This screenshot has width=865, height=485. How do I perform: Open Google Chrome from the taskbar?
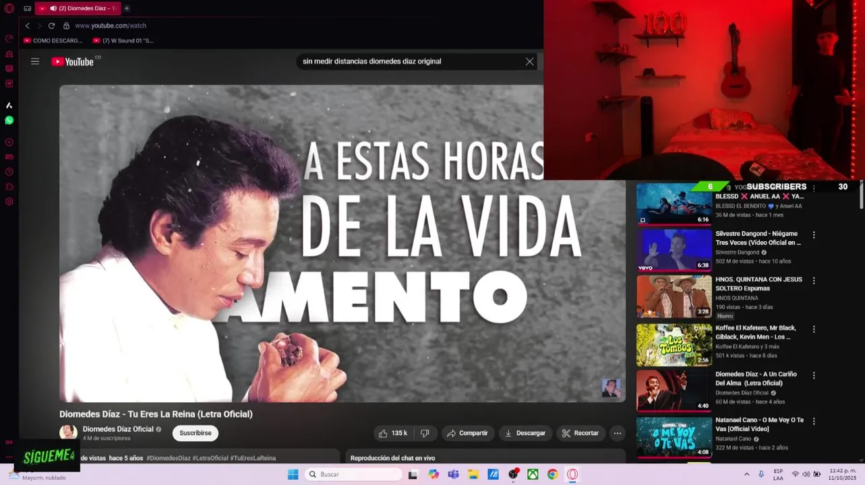552,474
